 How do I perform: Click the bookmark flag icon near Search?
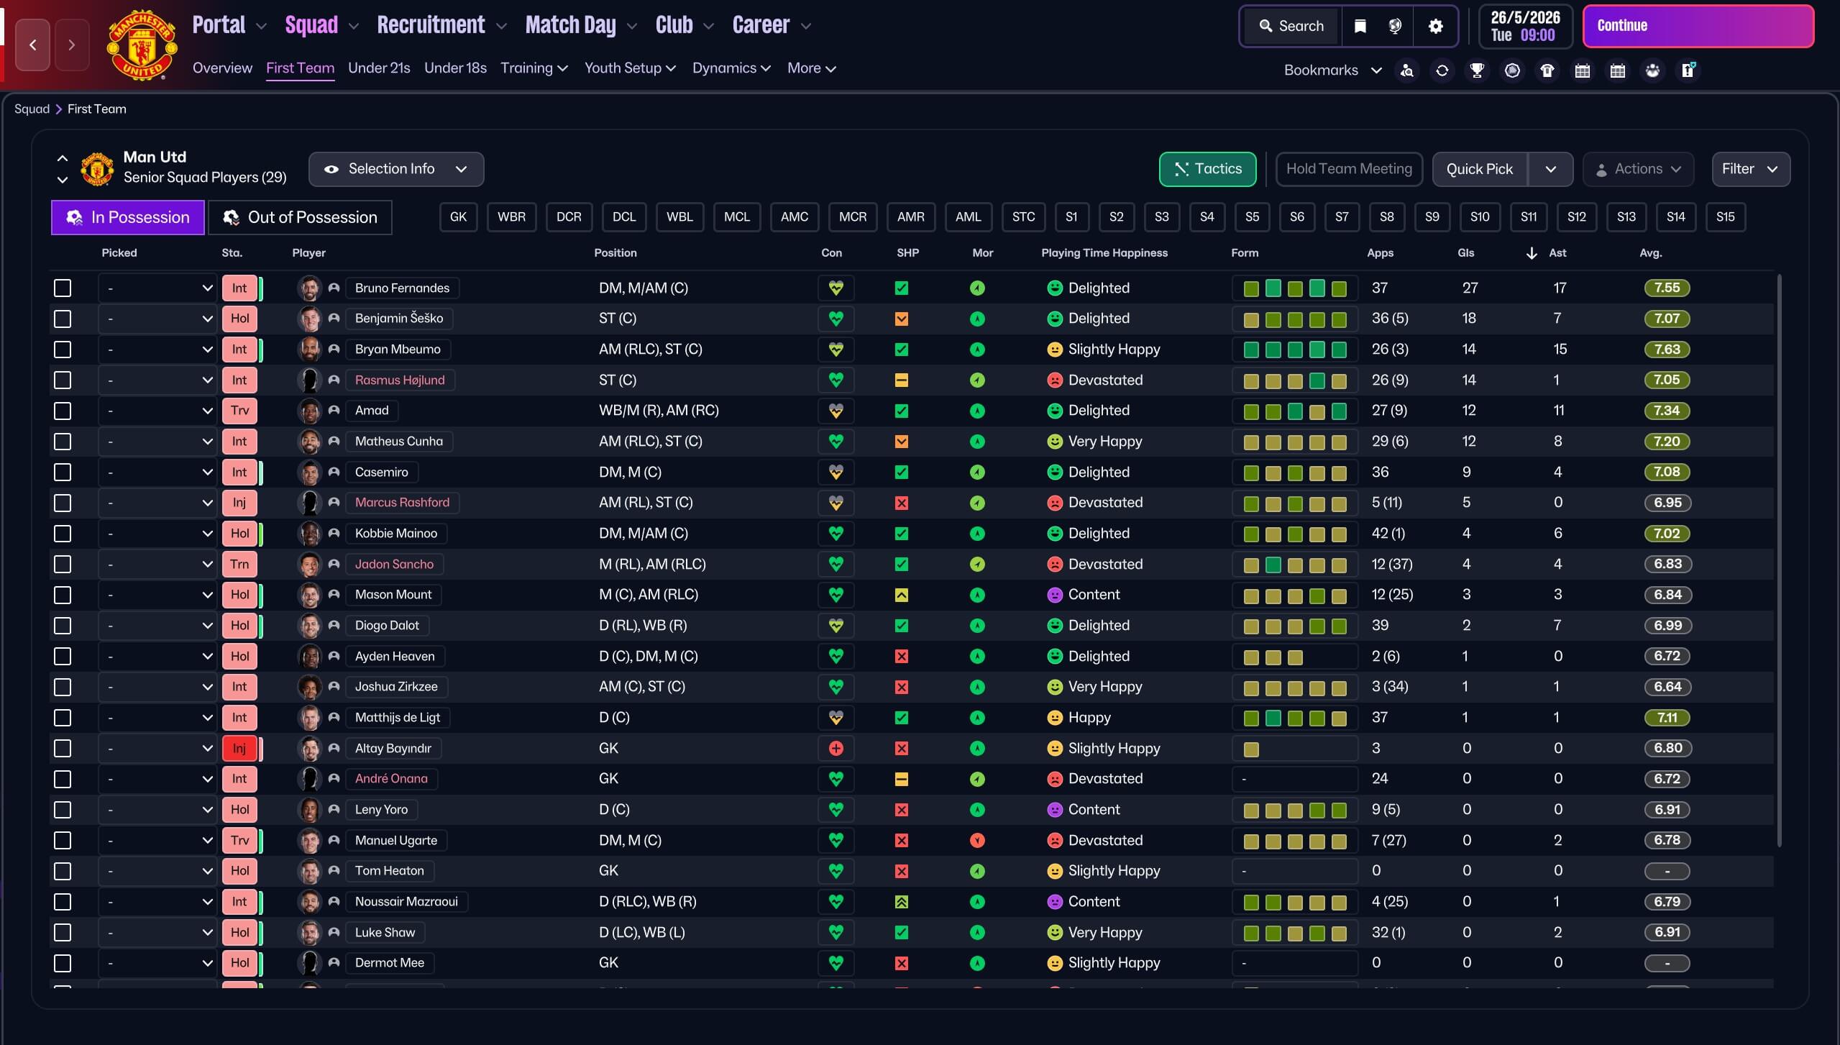point(1360,27)
